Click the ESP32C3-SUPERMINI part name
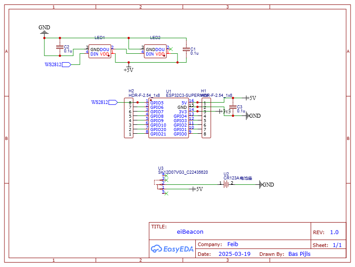This screenshot has height=267, width=355. click(x=186, y=96)
